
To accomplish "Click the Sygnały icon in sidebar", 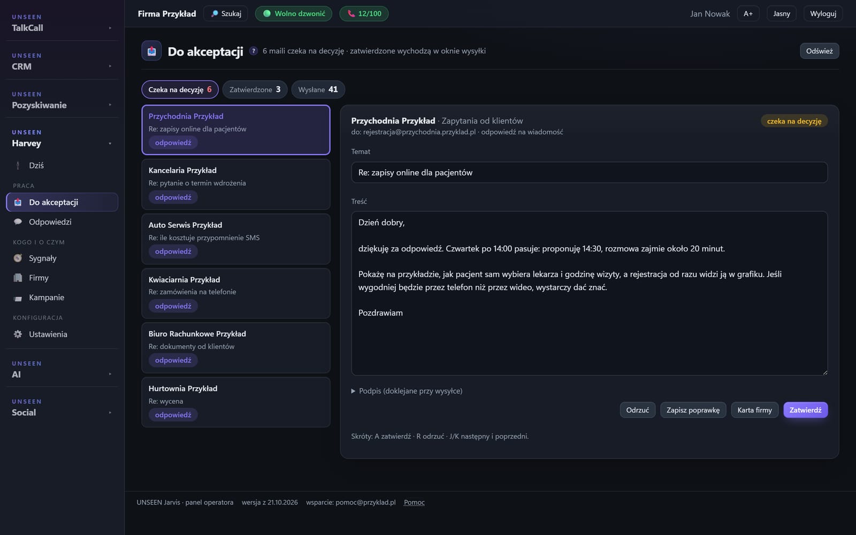I will [18, 258].
